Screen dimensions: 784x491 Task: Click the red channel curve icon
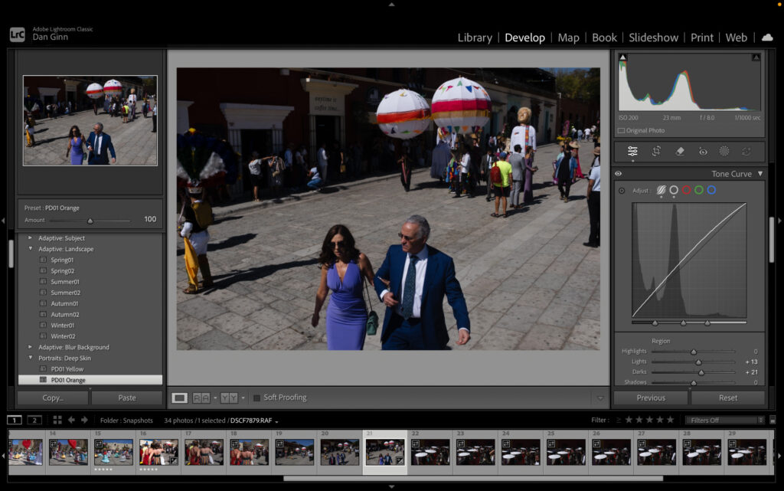(x=687, y=190)
